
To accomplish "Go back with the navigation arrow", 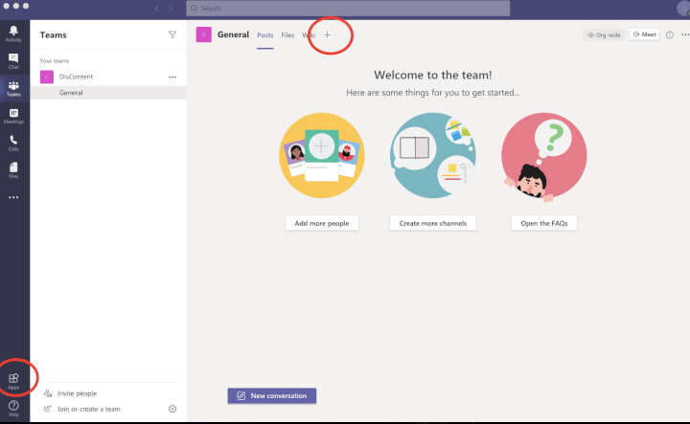I will click(x=156, y=8).
